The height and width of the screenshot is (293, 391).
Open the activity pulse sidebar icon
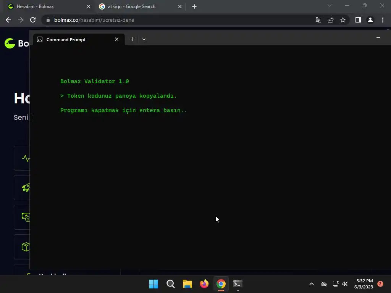(x=25, y=158)
